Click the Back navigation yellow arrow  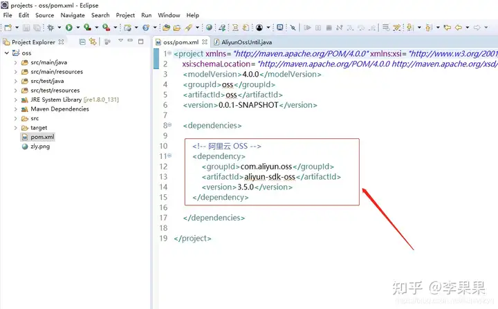coord(459,28)
